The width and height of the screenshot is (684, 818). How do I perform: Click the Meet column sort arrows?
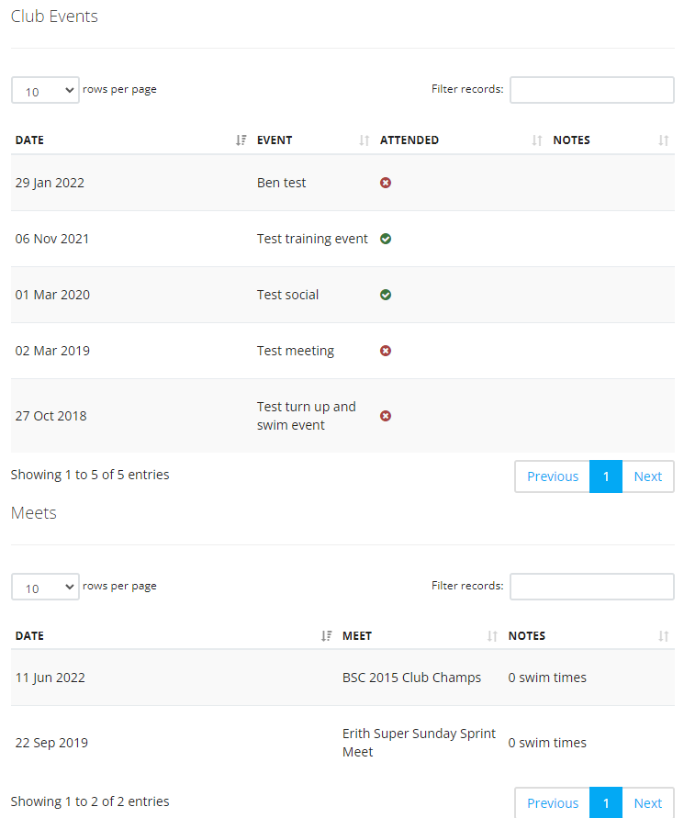coord(492,636)
